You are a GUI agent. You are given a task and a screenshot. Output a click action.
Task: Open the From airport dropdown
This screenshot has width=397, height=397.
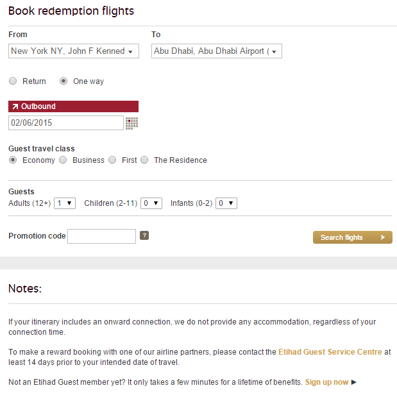(x=74, y=51)
